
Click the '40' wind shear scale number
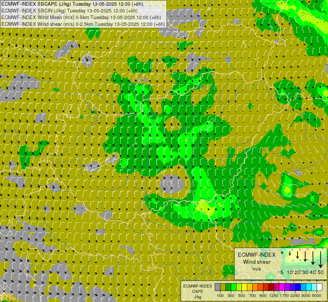coord(313,272)
